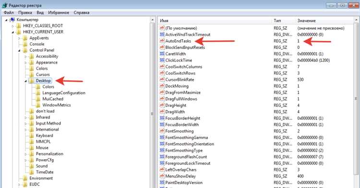Select the MuiCached key

53,99
